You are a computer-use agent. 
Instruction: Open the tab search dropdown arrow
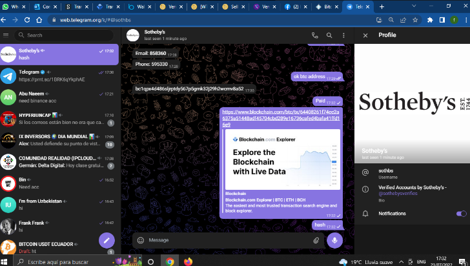pos(414,6)
